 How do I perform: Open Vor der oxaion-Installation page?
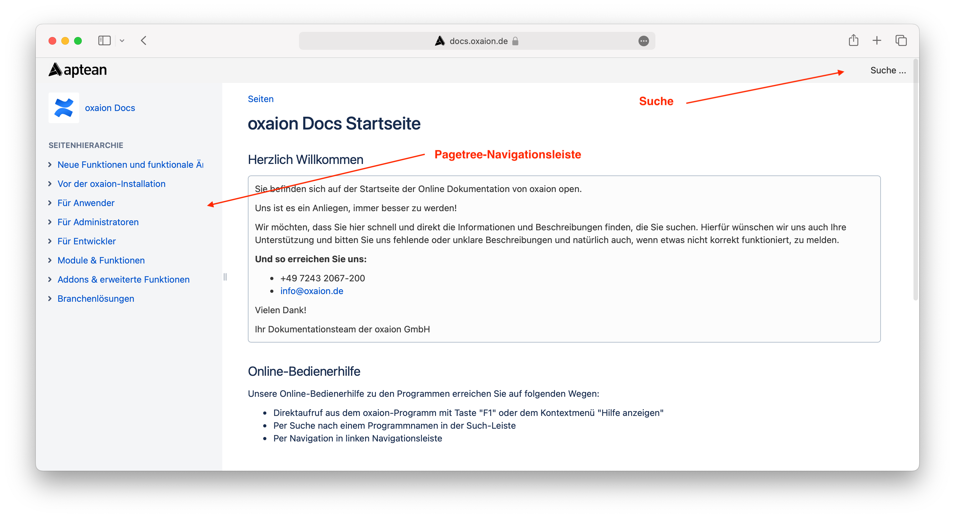click(111, 184)
